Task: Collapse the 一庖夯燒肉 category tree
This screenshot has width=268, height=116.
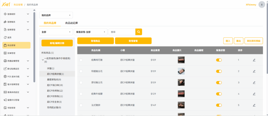Action: (x=43, y=60)
